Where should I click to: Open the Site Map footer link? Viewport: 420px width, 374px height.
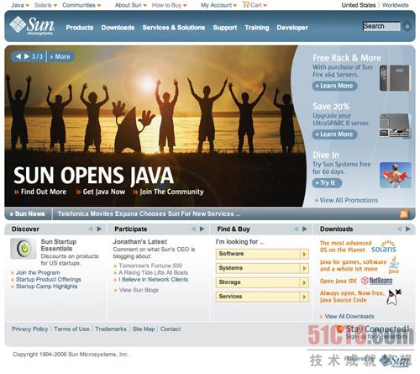[x=144, y=329]
